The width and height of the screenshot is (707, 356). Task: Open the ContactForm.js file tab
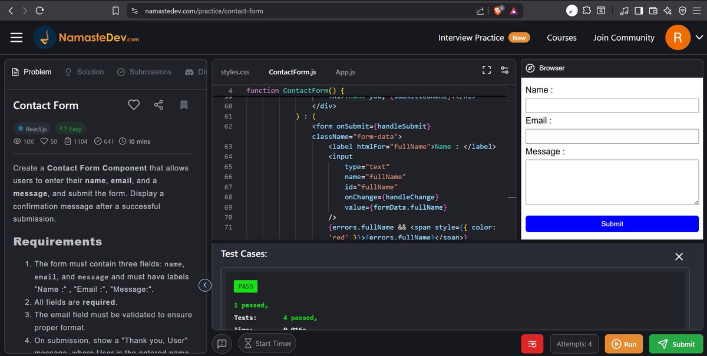[292, 72]
